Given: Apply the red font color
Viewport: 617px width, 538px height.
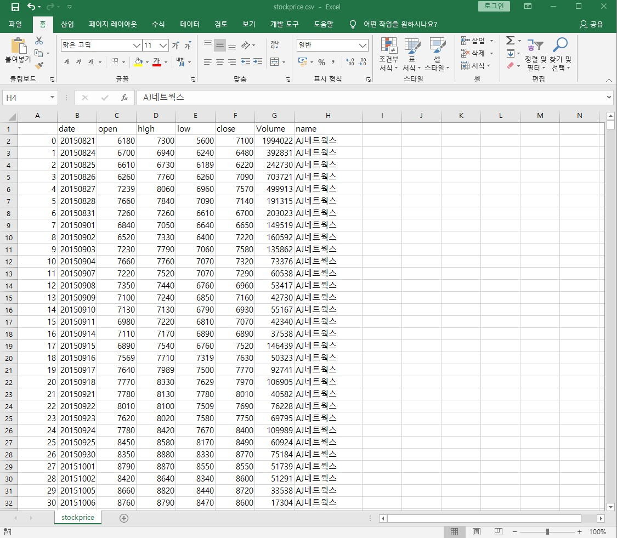Looking at the screenshot, I should (x=157, y=62).
